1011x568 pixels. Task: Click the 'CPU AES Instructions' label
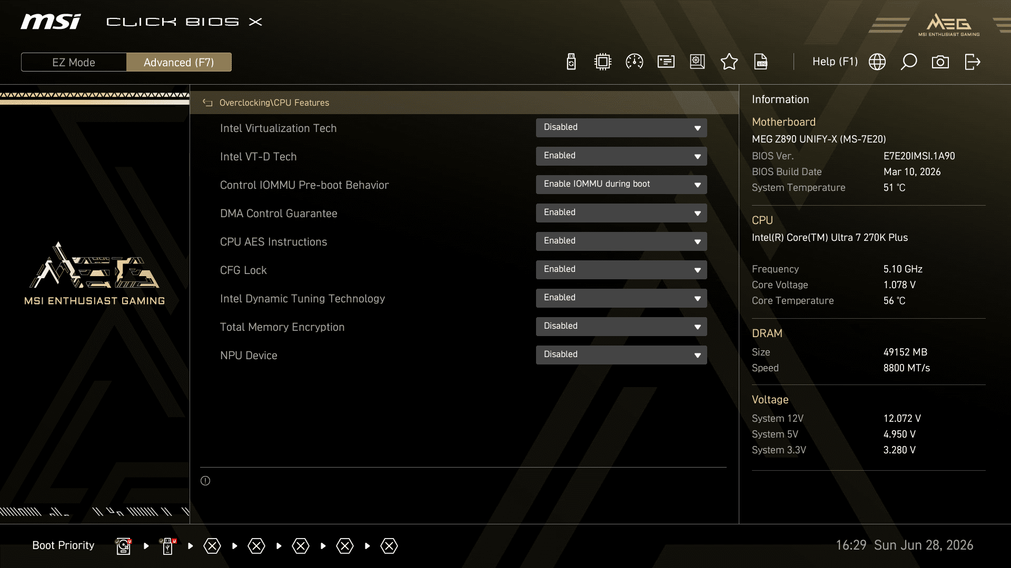pyautogui.click(x=273, y=242)
